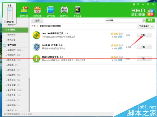
Task: Download 360 CAD病毒专杀工具 1.0
Action: coord(143,35)
